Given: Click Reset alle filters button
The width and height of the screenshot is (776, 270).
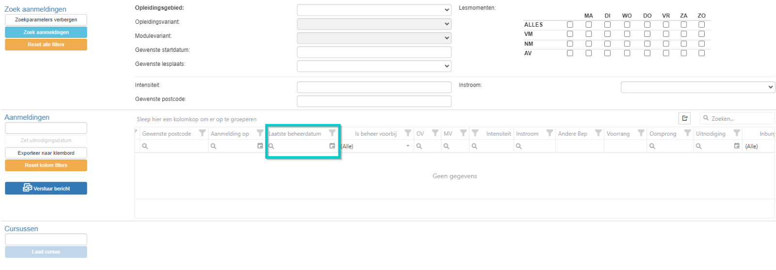Looking at the screenshot, I should click(x=46, y=45).
